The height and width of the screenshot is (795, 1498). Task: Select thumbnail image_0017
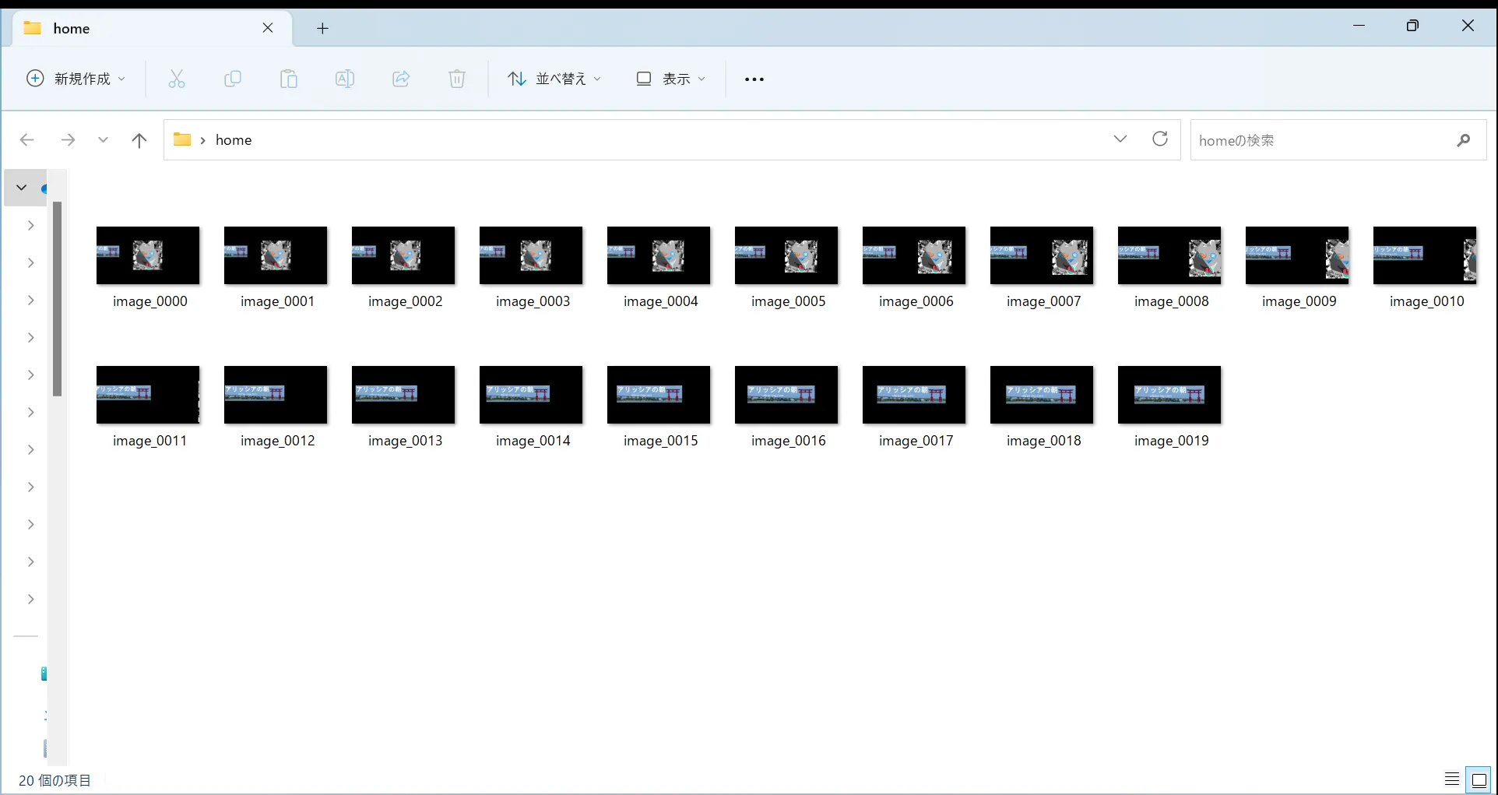(914, 395)
